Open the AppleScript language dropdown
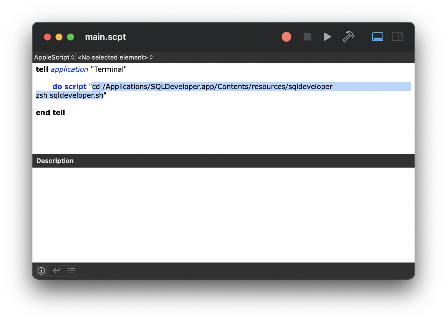The image size is (447, 322). point(54,57)
